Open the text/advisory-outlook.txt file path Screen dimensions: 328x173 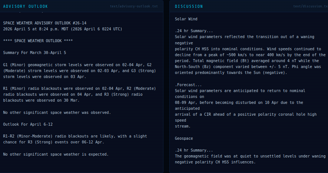coord(134,6)
